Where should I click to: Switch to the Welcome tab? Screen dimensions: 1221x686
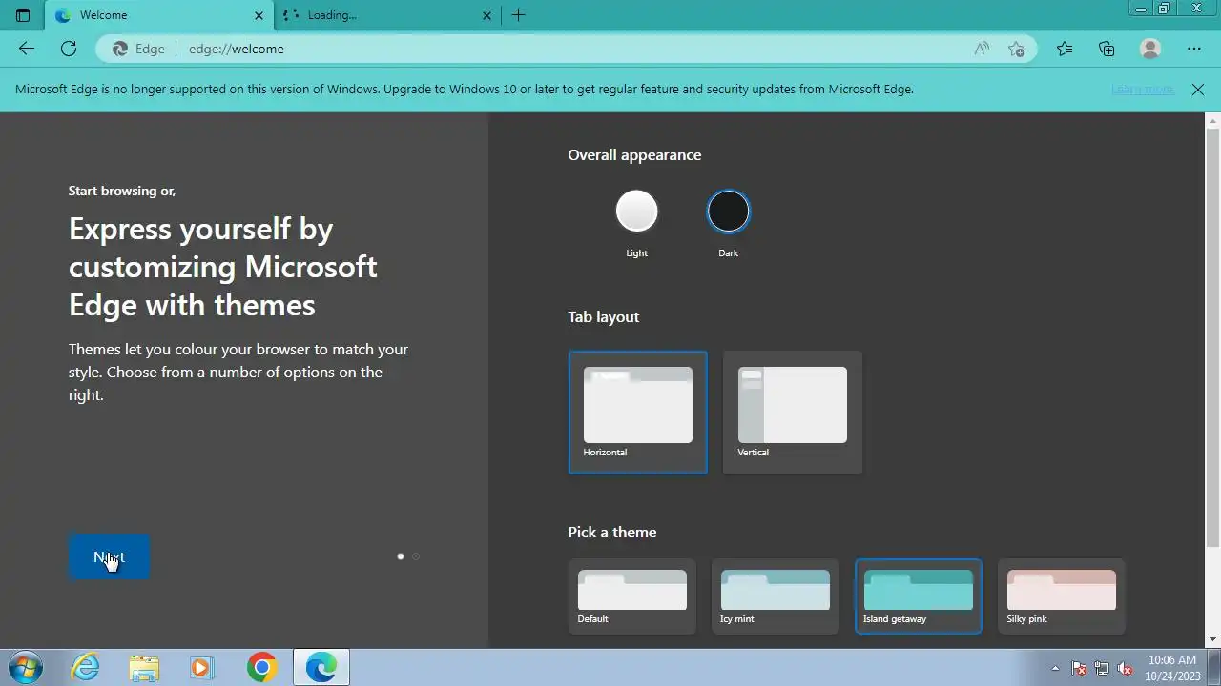tap(158, 15)
